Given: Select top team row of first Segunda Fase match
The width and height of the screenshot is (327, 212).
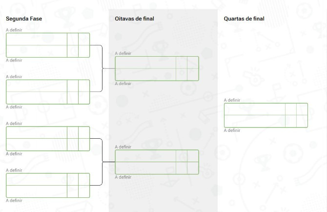Looking at the screenshot, I should click(37, 39).
